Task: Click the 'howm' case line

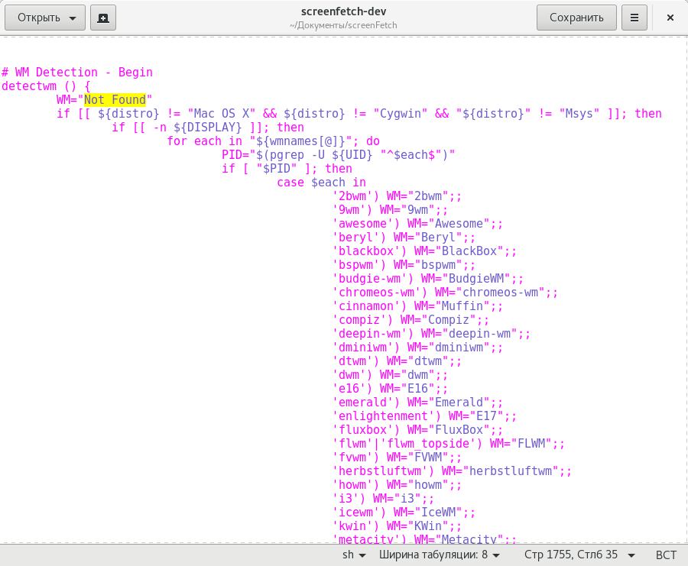Action: click(397, 485)
